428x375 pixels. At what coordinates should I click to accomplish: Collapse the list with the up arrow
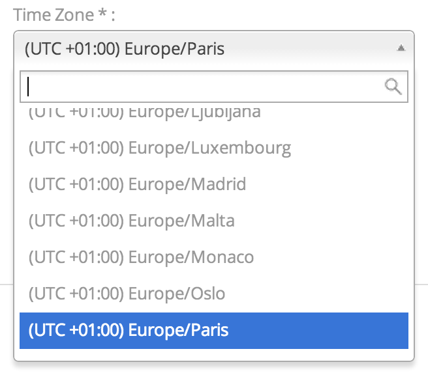click(x=401, y=48)
